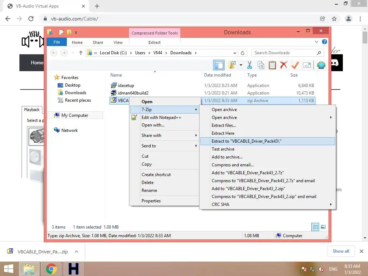Click the Paste clipboard icon in Explorer toolbar
The height and width of the screenshot is (276, 368).
coord(272,65)
